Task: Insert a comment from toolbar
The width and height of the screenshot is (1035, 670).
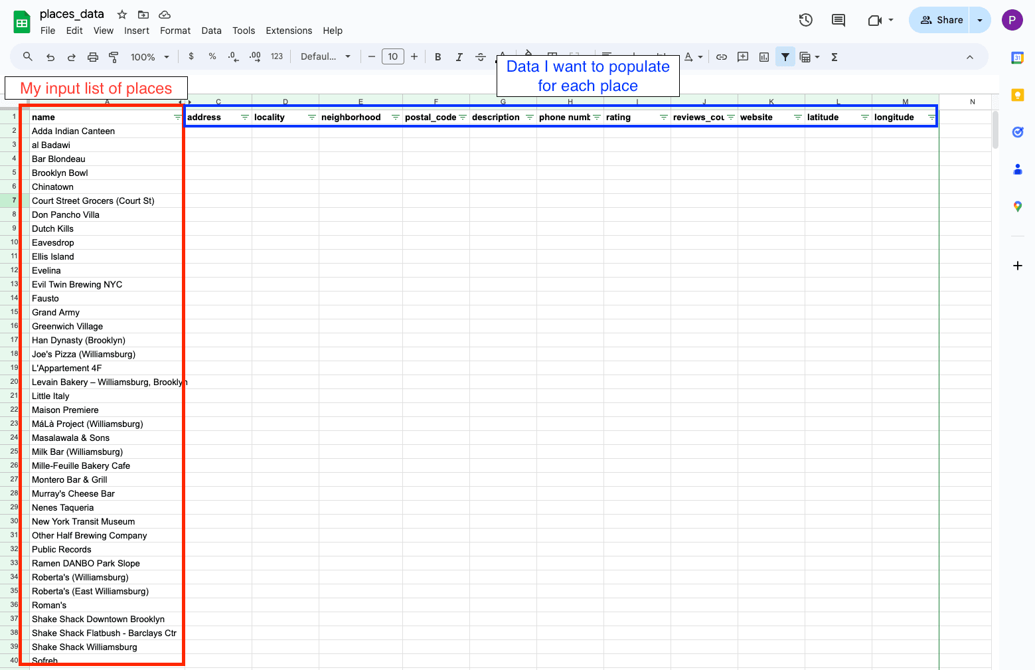Action: click(x=743, y=57)
